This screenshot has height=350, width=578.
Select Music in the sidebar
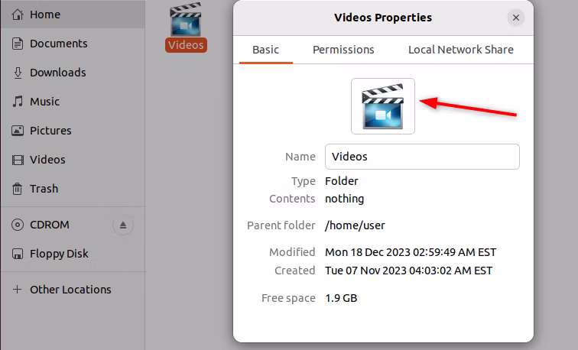(x=44, y=102)
